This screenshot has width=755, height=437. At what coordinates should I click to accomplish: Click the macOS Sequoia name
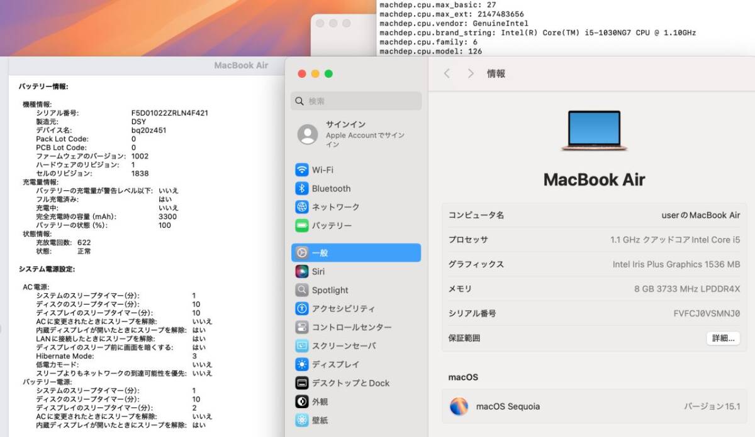[508, 406]
